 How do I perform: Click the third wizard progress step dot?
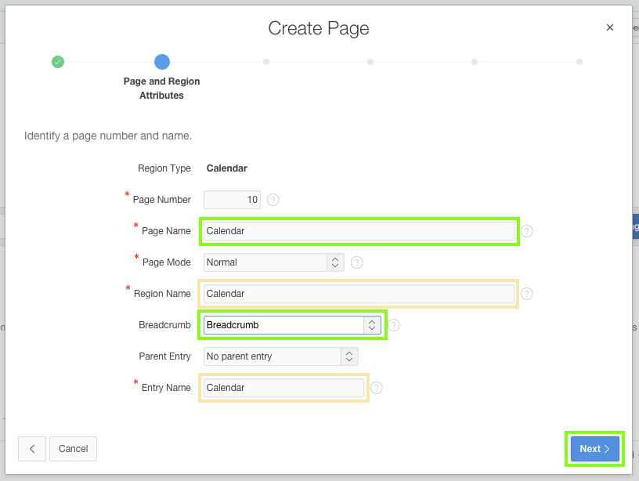point(266,62)
